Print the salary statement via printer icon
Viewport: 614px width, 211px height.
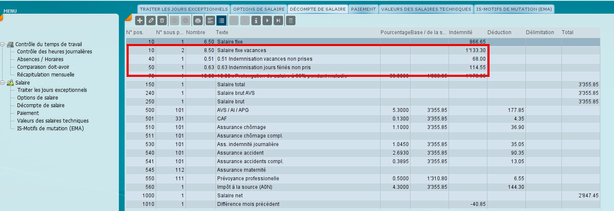(198, 20)
